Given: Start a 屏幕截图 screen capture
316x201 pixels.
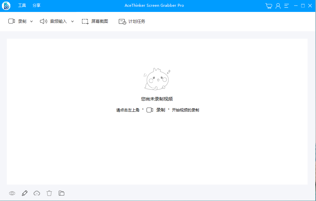Looking at the screenshot, I should pos(95,21).
